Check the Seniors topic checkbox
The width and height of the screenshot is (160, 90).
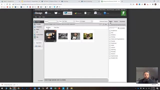(110, 54)
